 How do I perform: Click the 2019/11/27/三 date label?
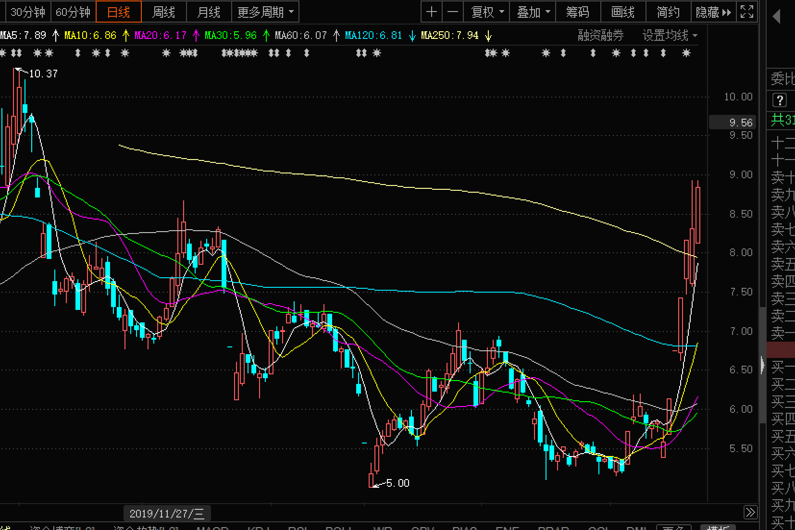(167, 514)
